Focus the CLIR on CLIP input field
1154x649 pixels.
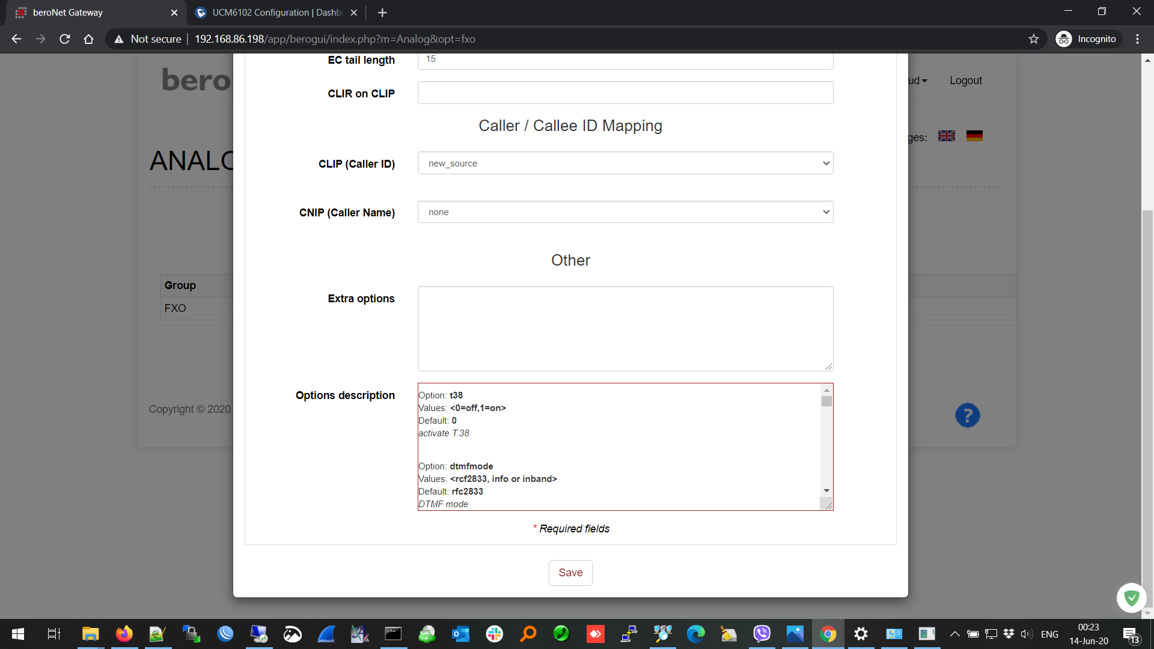[625, 93]
